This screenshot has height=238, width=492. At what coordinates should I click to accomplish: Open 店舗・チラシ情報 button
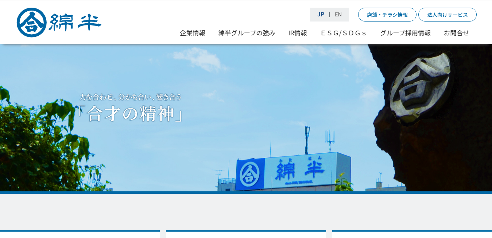point(387,15)
